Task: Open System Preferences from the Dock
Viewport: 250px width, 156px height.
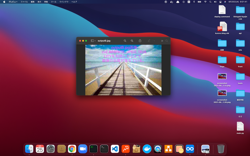Action: [50, 149]
